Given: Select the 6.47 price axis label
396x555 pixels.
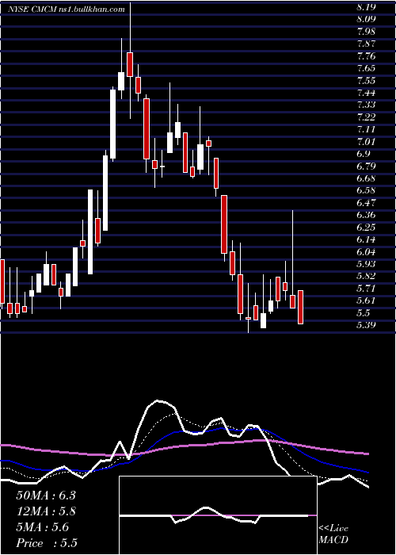Looking at the screenshot, I should [366, 203].
